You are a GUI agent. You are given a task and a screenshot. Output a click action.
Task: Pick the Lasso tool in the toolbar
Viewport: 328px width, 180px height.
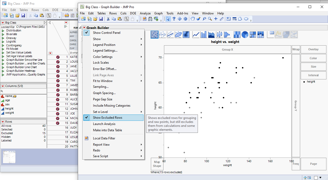(x=204, y=19)
